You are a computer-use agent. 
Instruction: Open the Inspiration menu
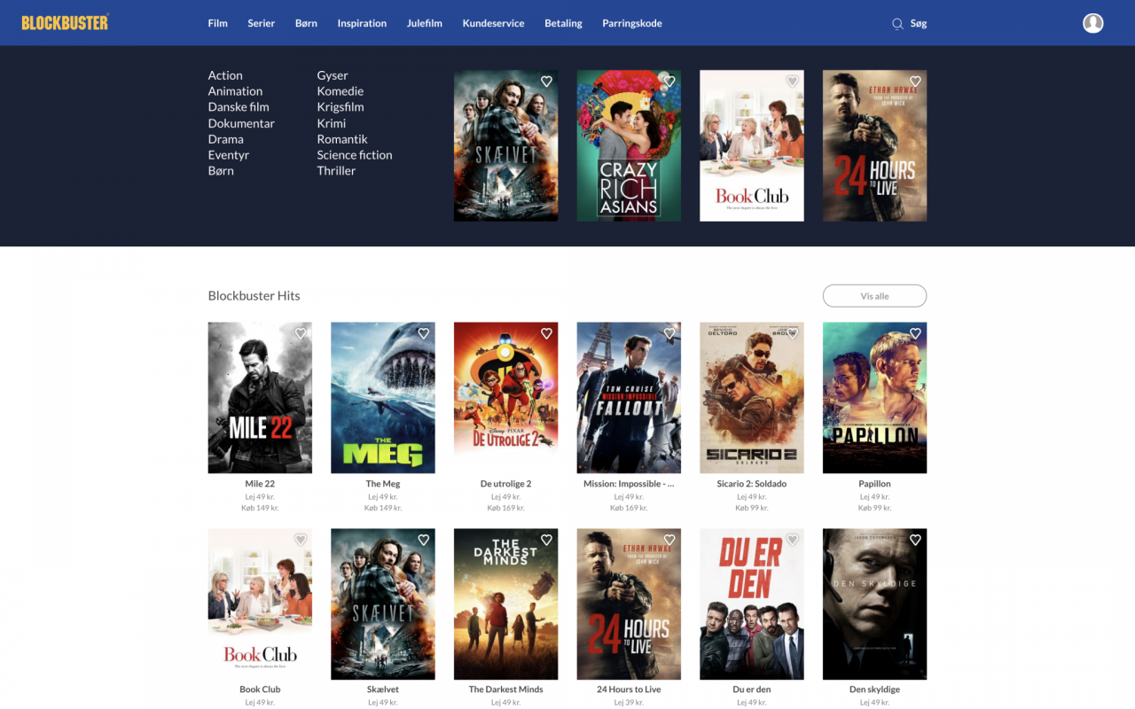tap(362, 24)
